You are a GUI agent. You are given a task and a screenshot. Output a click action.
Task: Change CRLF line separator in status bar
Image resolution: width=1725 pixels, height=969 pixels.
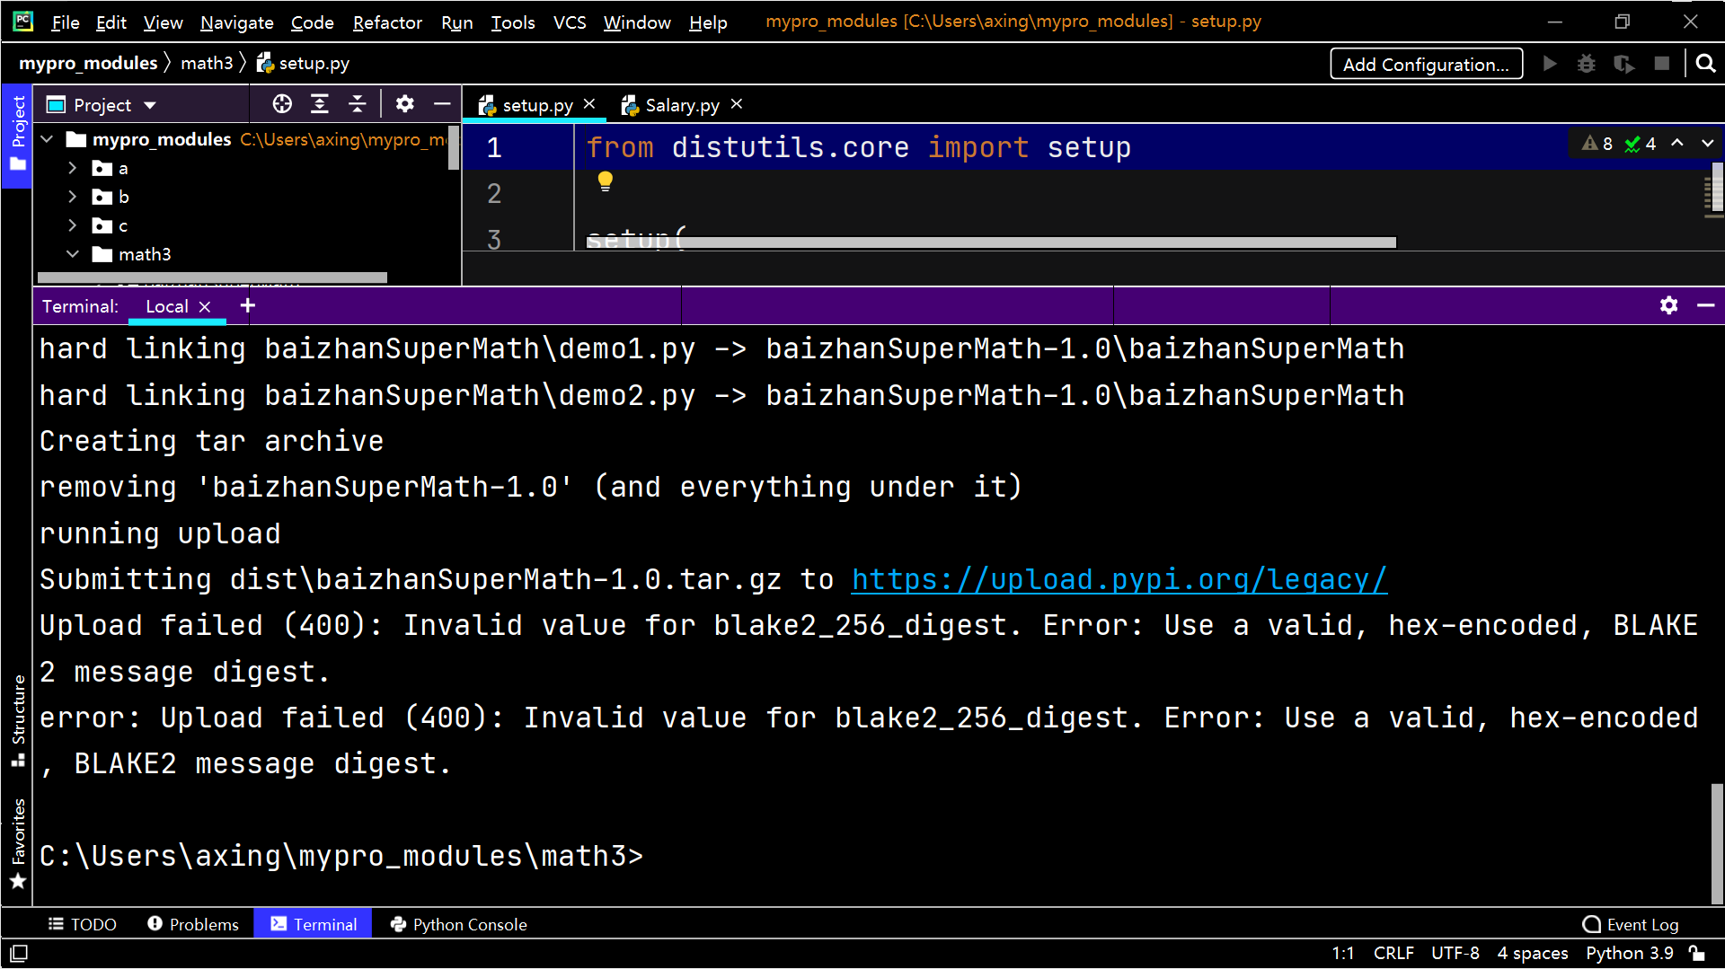point(1393,953)
